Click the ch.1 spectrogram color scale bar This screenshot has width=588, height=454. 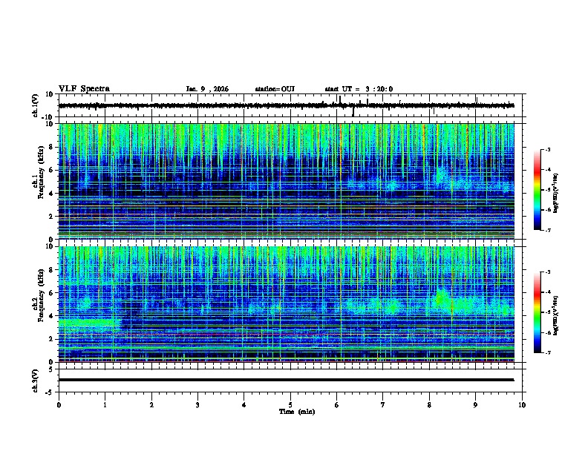click(x=537, y=190)
